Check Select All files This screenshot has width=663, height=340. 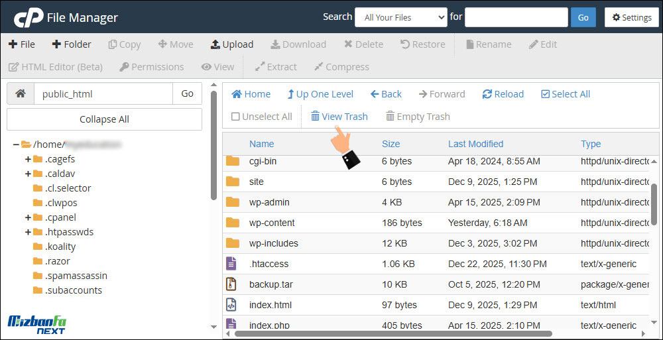coord(565,94)
